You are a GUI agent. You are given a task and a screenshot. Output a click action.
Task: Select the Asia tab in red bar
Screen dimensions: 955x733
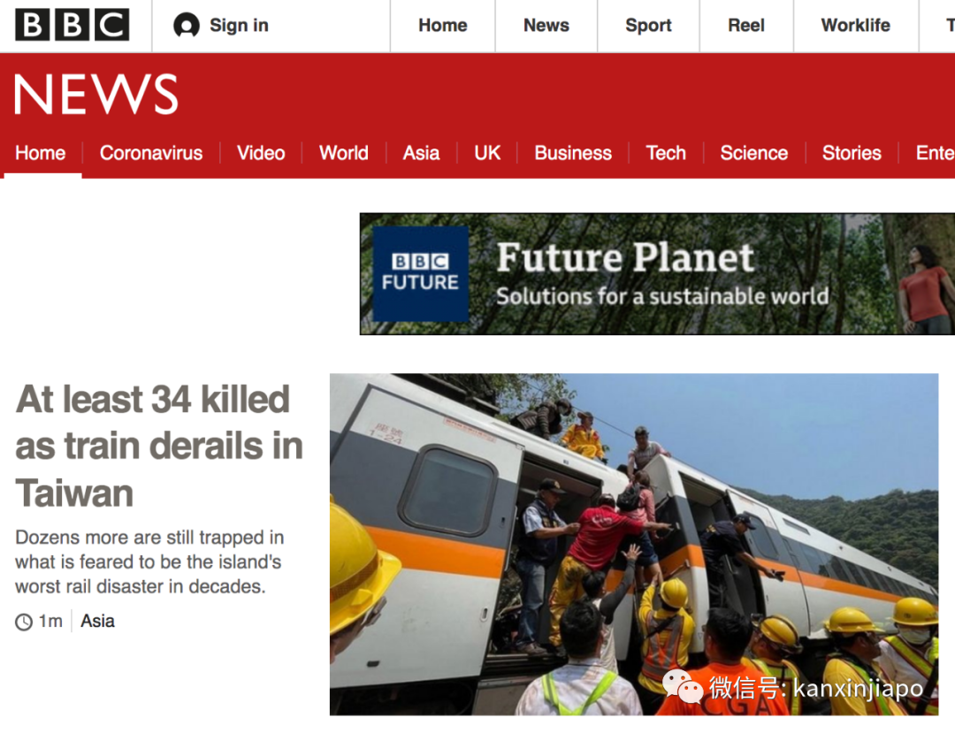[421, 153]
